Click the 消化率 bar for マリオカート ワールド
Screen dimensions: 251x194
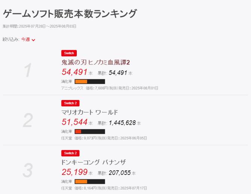(x=90, y=131)
